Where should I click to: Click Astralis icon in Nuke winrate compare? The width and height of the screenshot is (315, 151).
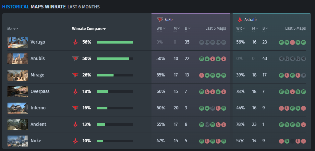coord(75,141)
